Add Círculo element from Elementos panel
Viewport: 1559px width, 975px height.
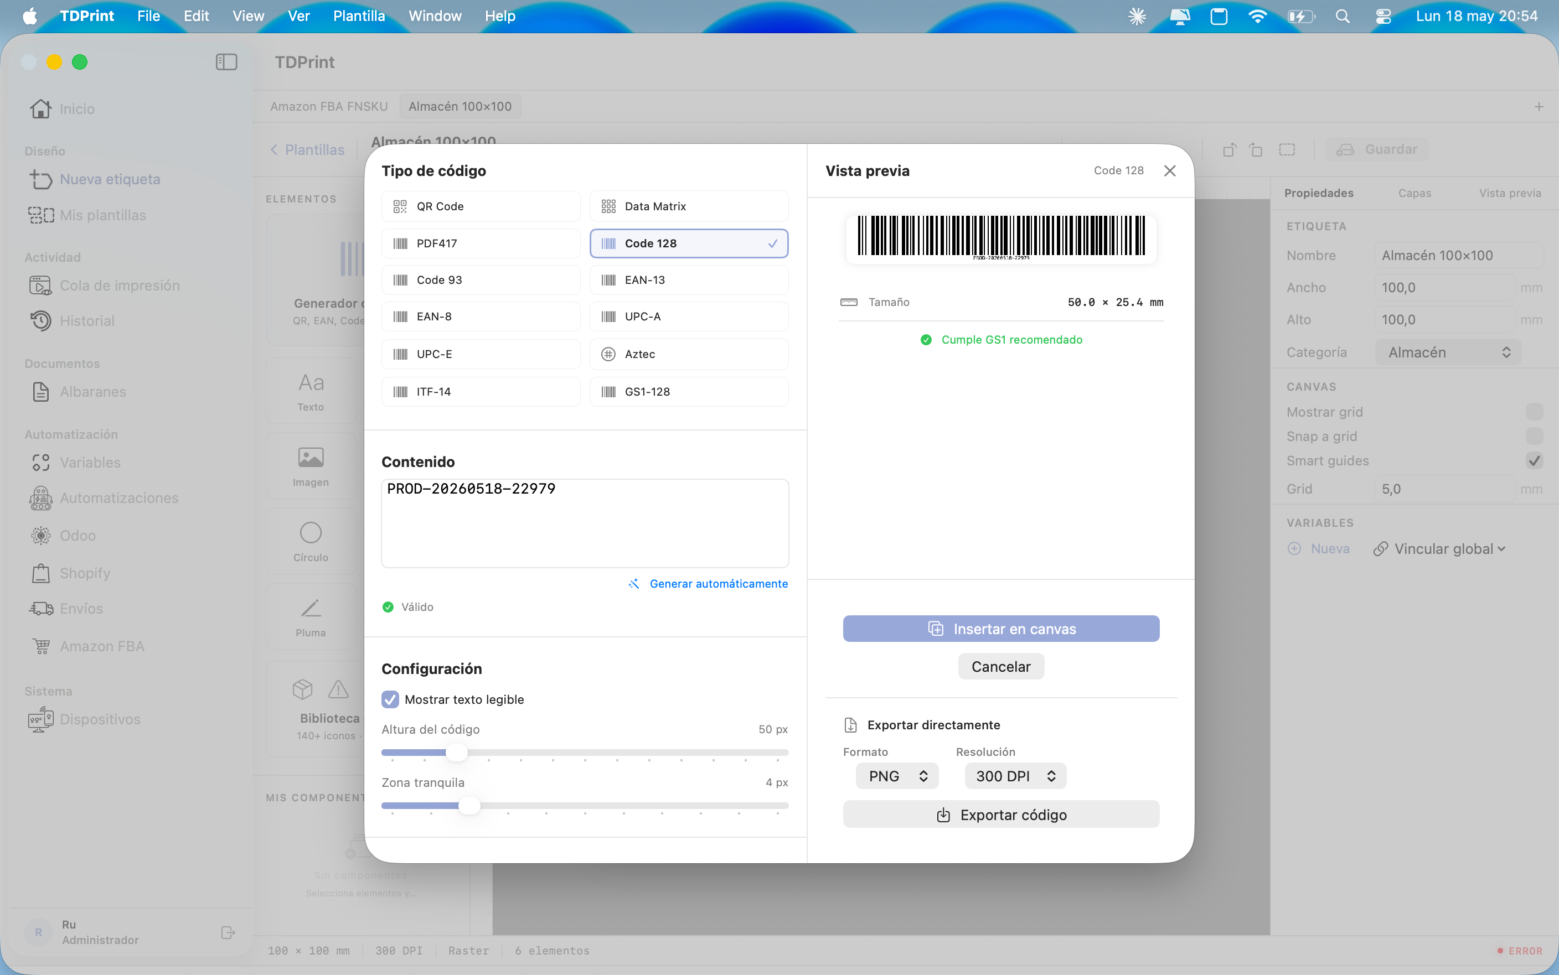311,542
